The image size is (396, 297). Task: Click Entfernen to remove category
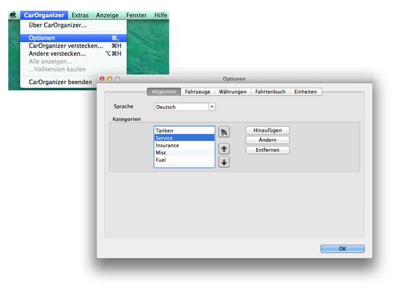(267, 150)
